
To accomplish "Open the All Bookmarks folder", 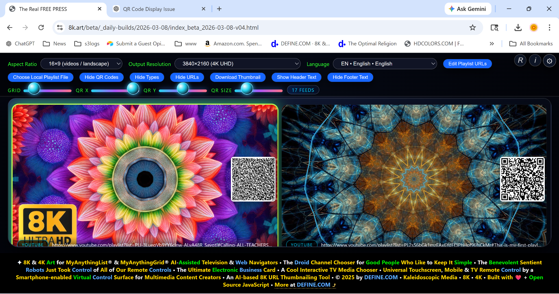I will pos(531,44).
